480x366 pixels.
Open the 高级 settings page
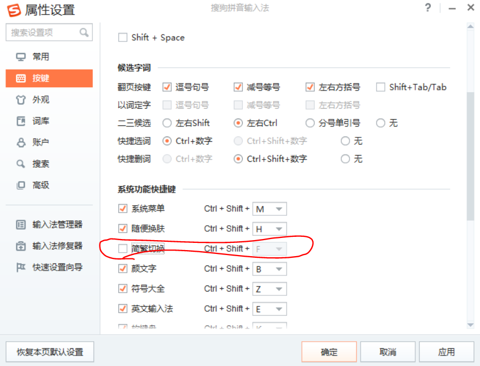click(x=49, y=185)
